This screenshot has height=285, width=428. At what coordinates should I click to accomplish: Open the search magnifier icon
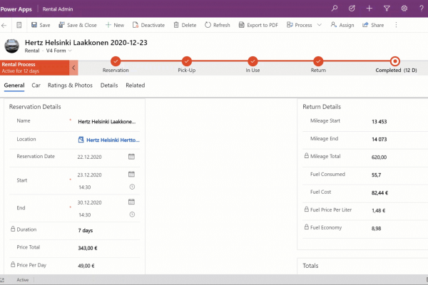pyautogui.click(x=335, y=9)
